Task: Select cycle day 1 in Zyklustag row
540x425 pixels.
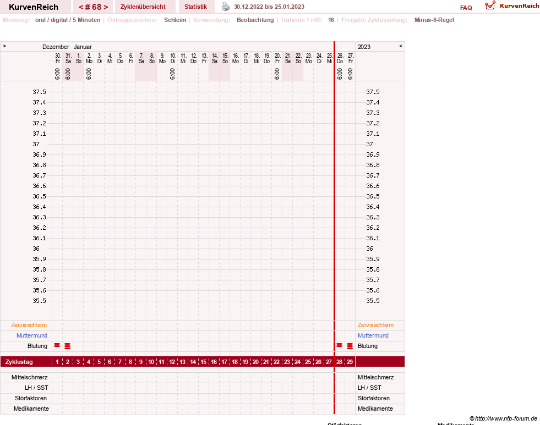Action: pos(57,362)
